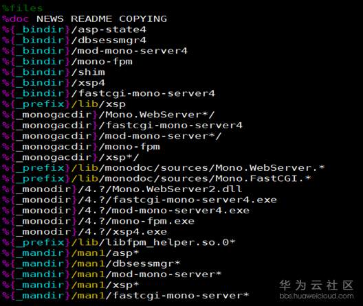Select the monodoc/sources/Mono.WebServer.* line
The image size is (363, 306).
click(x=164, y=168)
